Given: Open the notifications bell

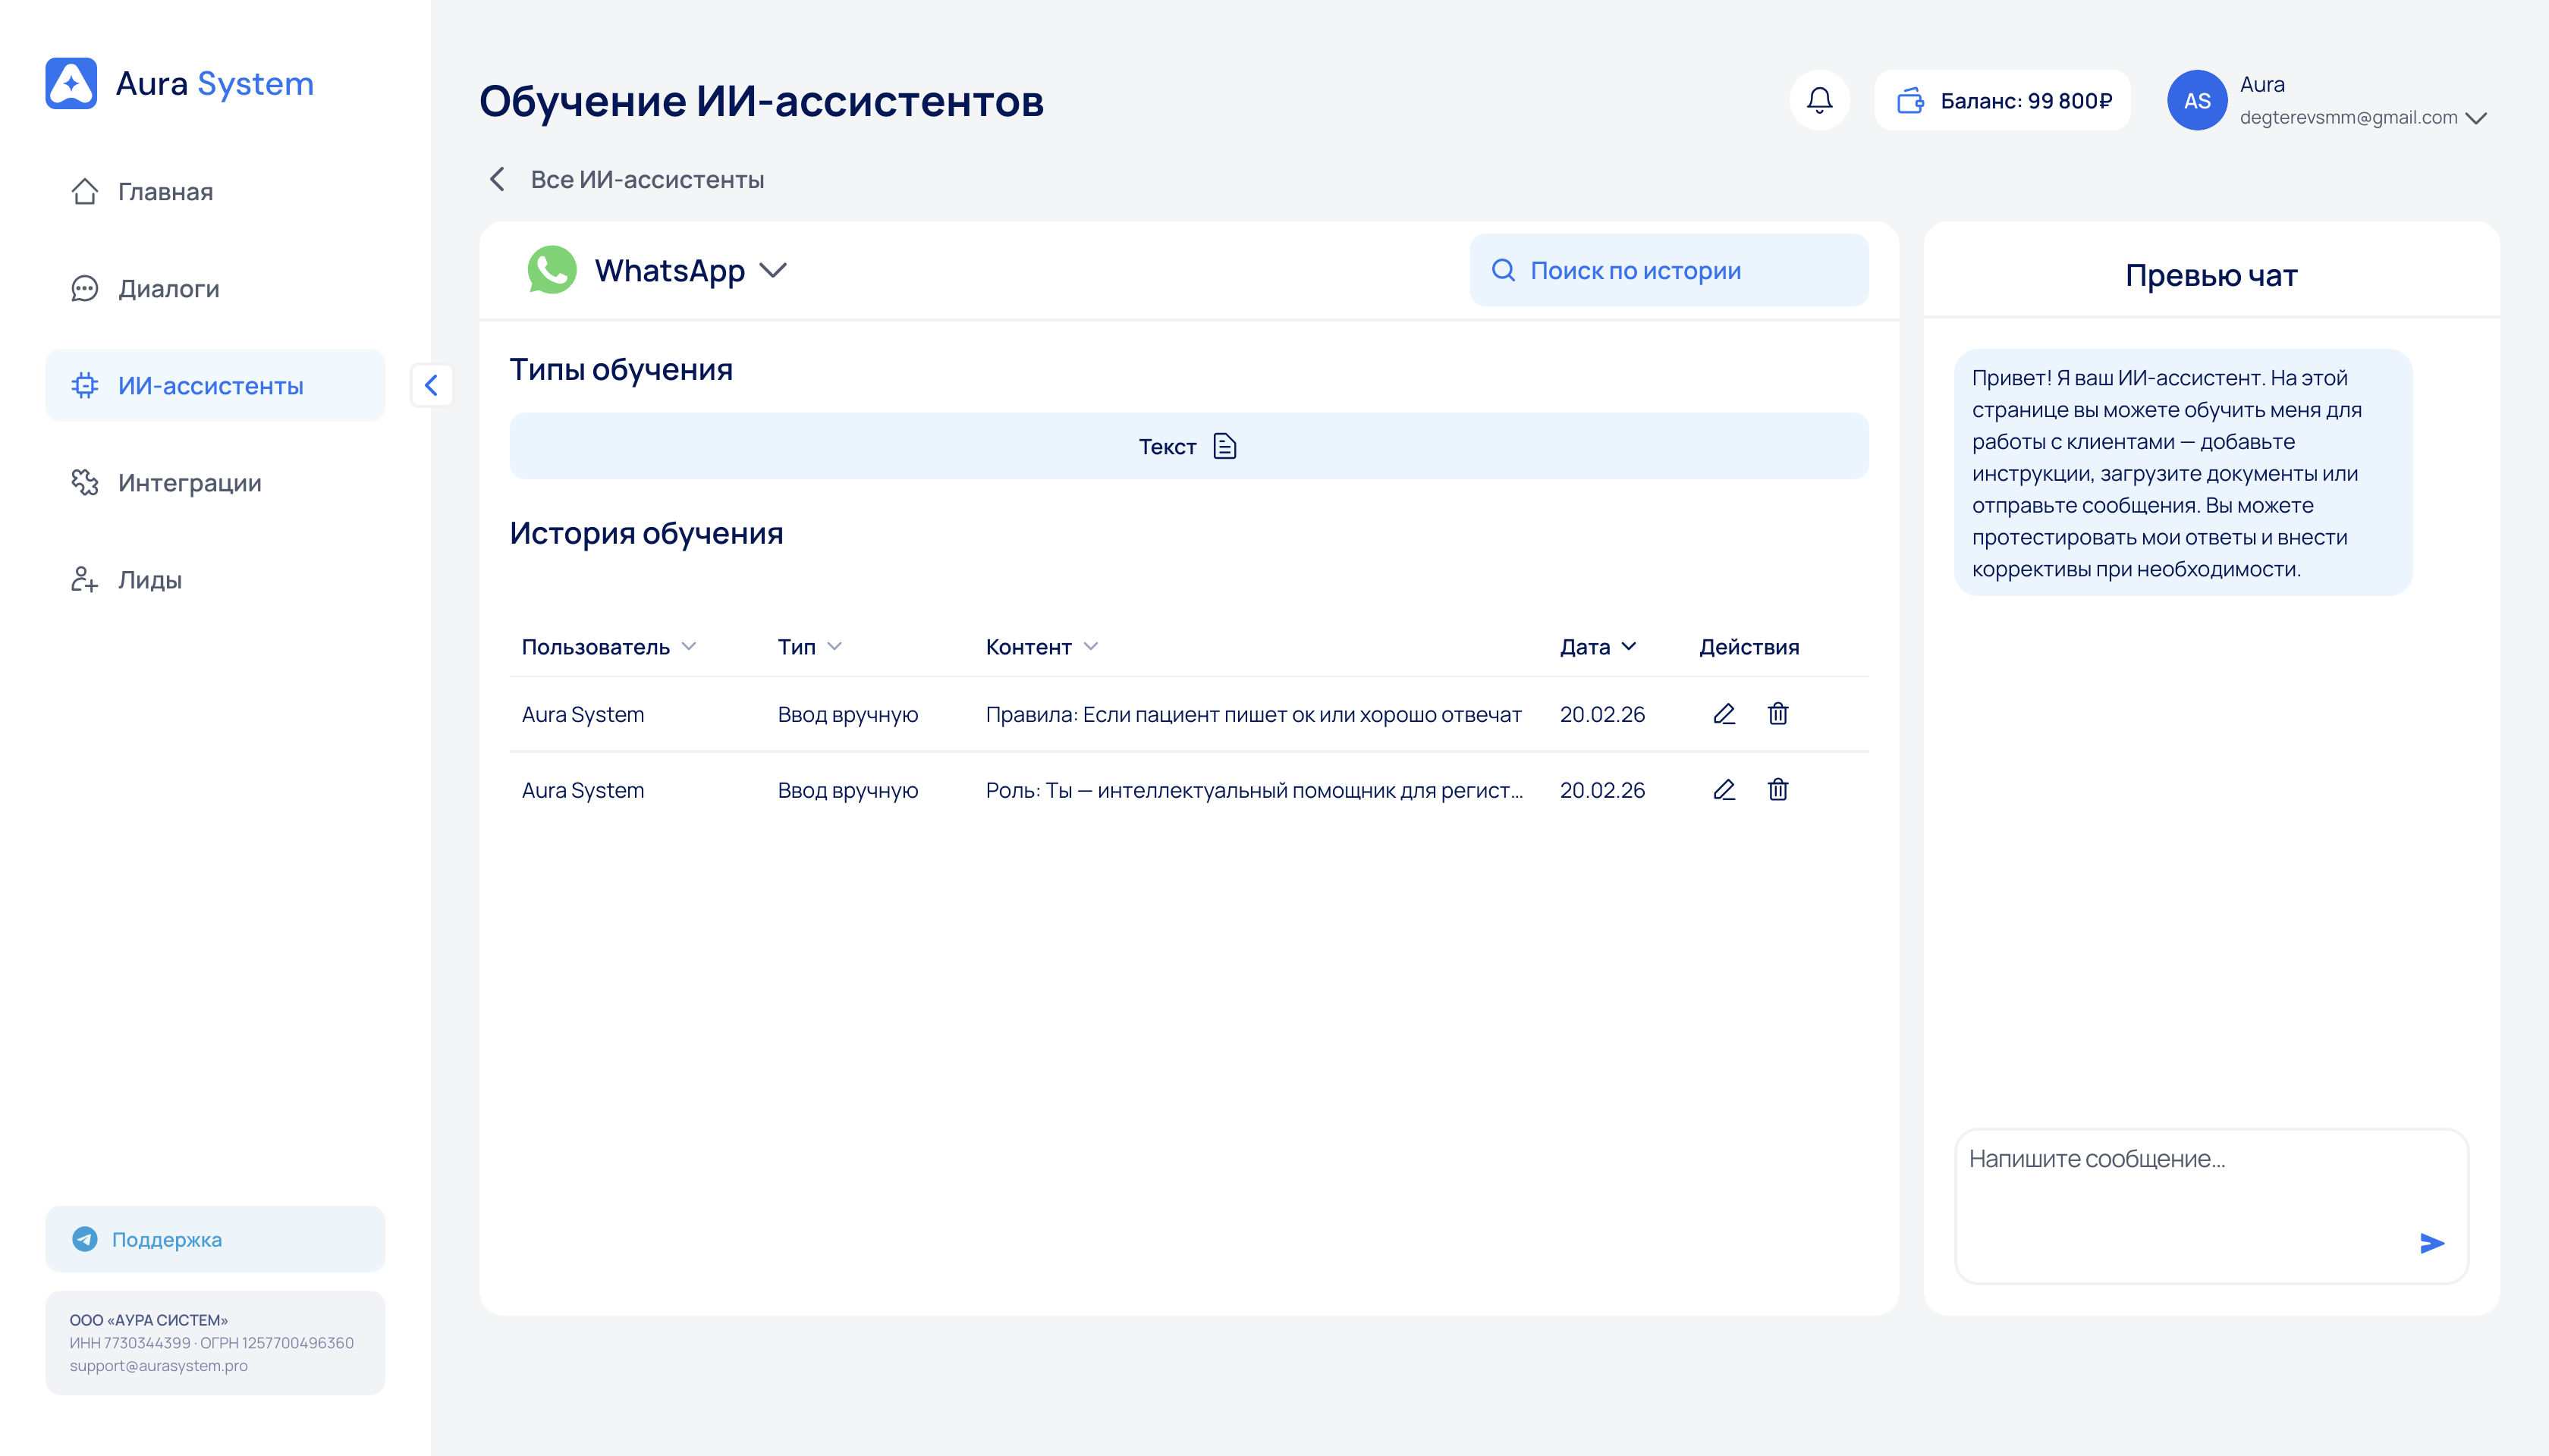Looking at the screenshot, I should (x=1818, y=100).
